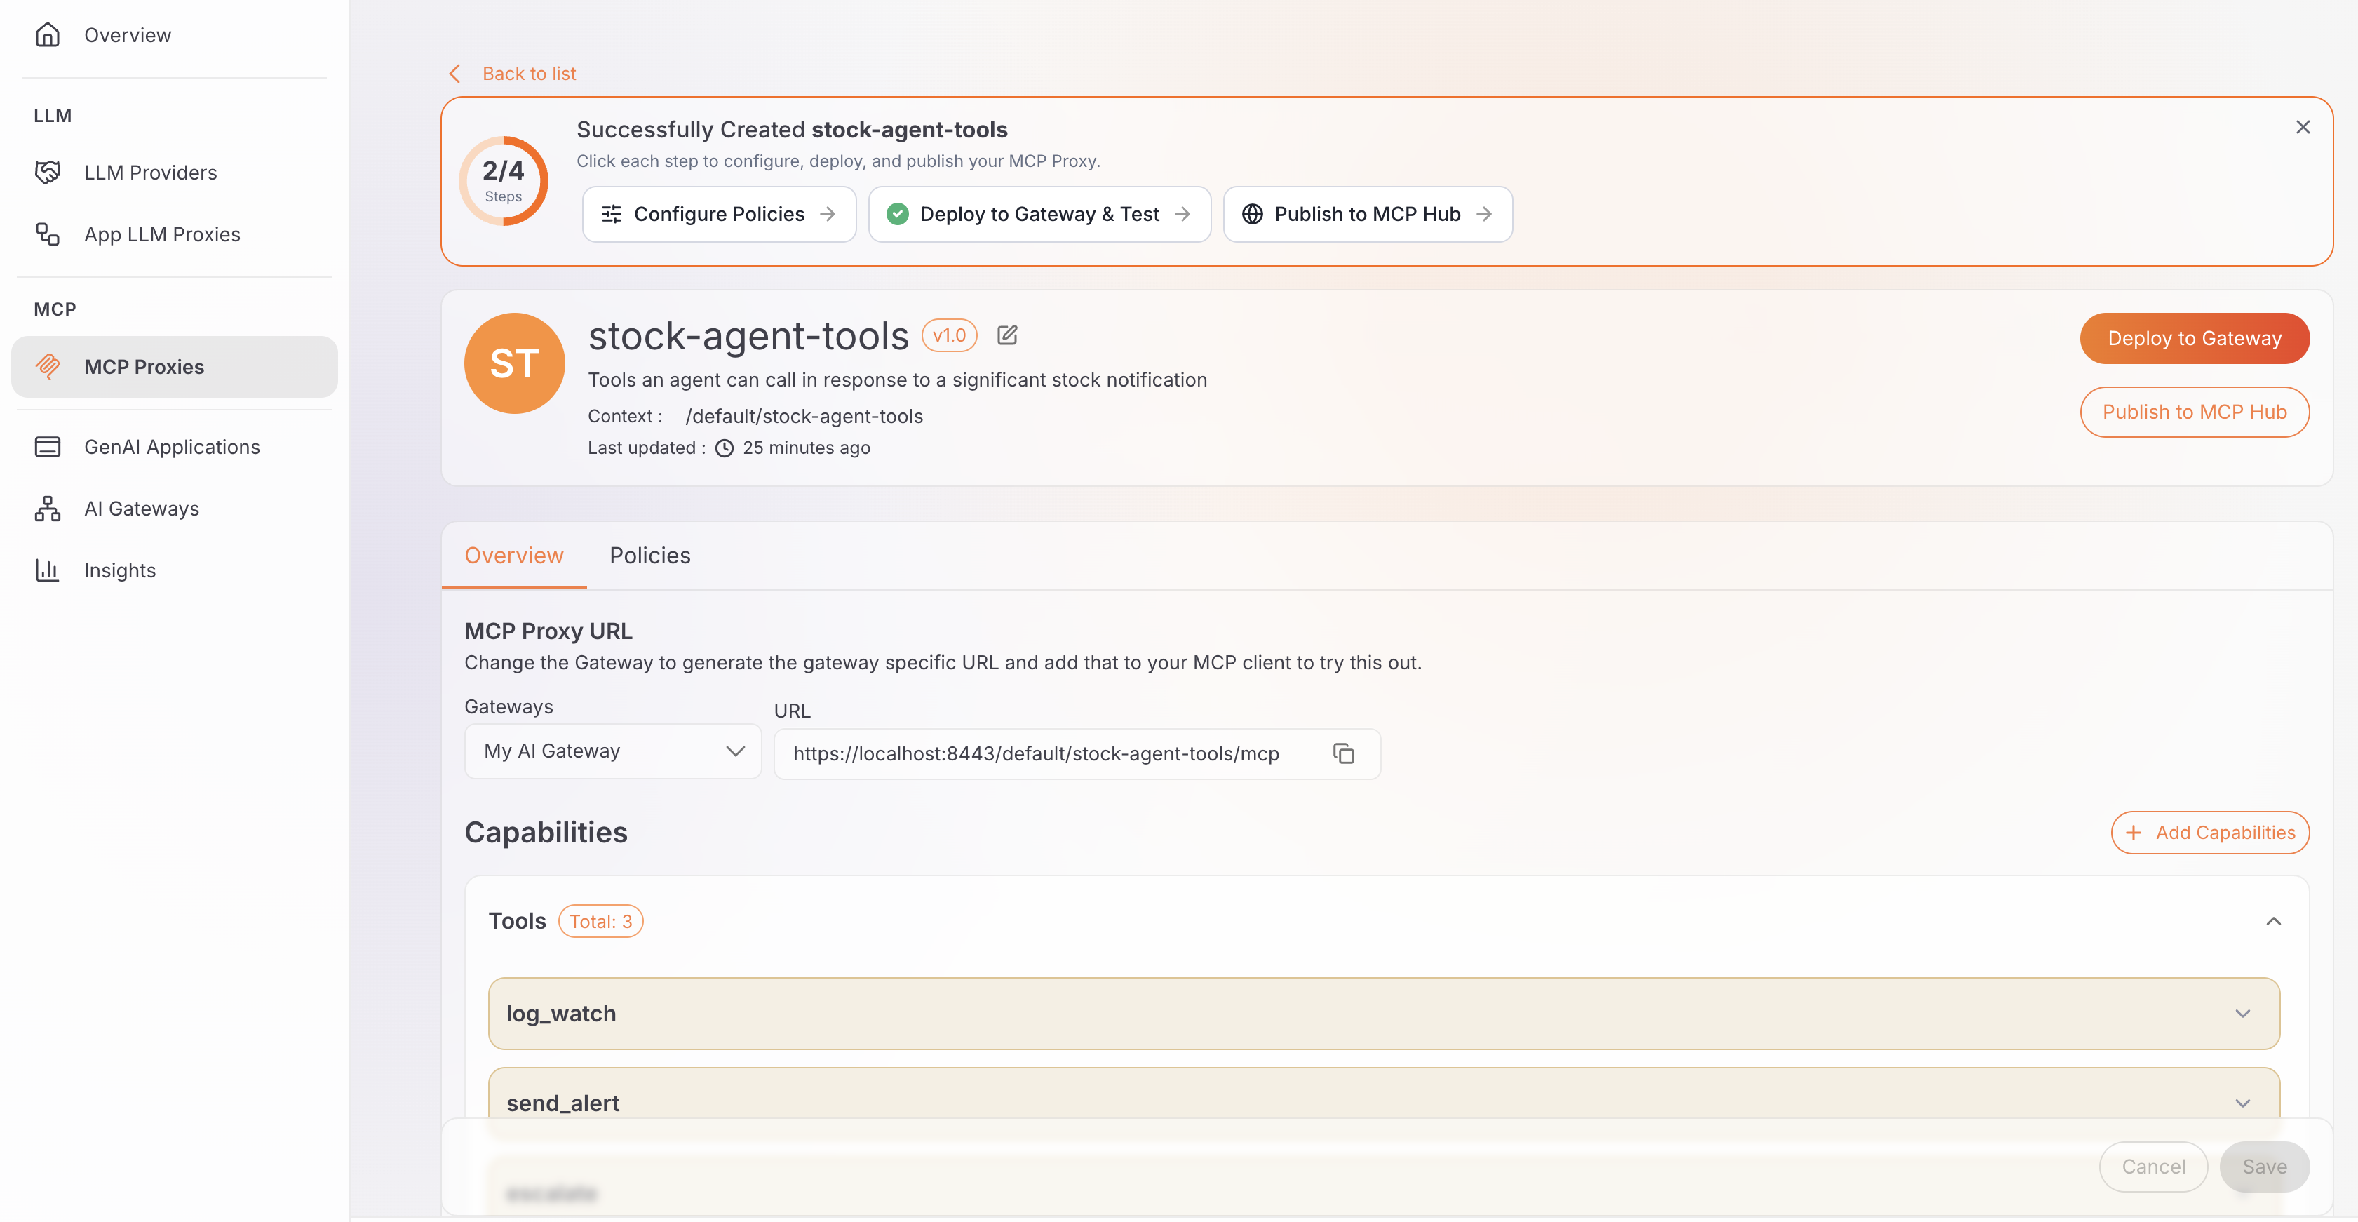Open the My AI Gateway dropdown
The height and width of the screenshot is (1222, 2358).
pos(612,751)
